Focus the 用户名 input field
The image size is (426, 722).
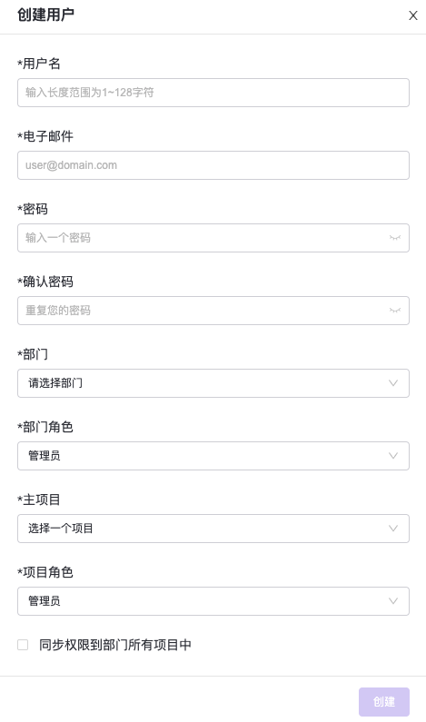click(x=213, y=93)
